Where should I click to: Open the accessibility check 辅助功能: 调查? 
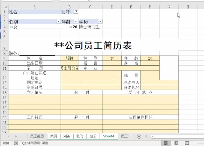point(35,143)
